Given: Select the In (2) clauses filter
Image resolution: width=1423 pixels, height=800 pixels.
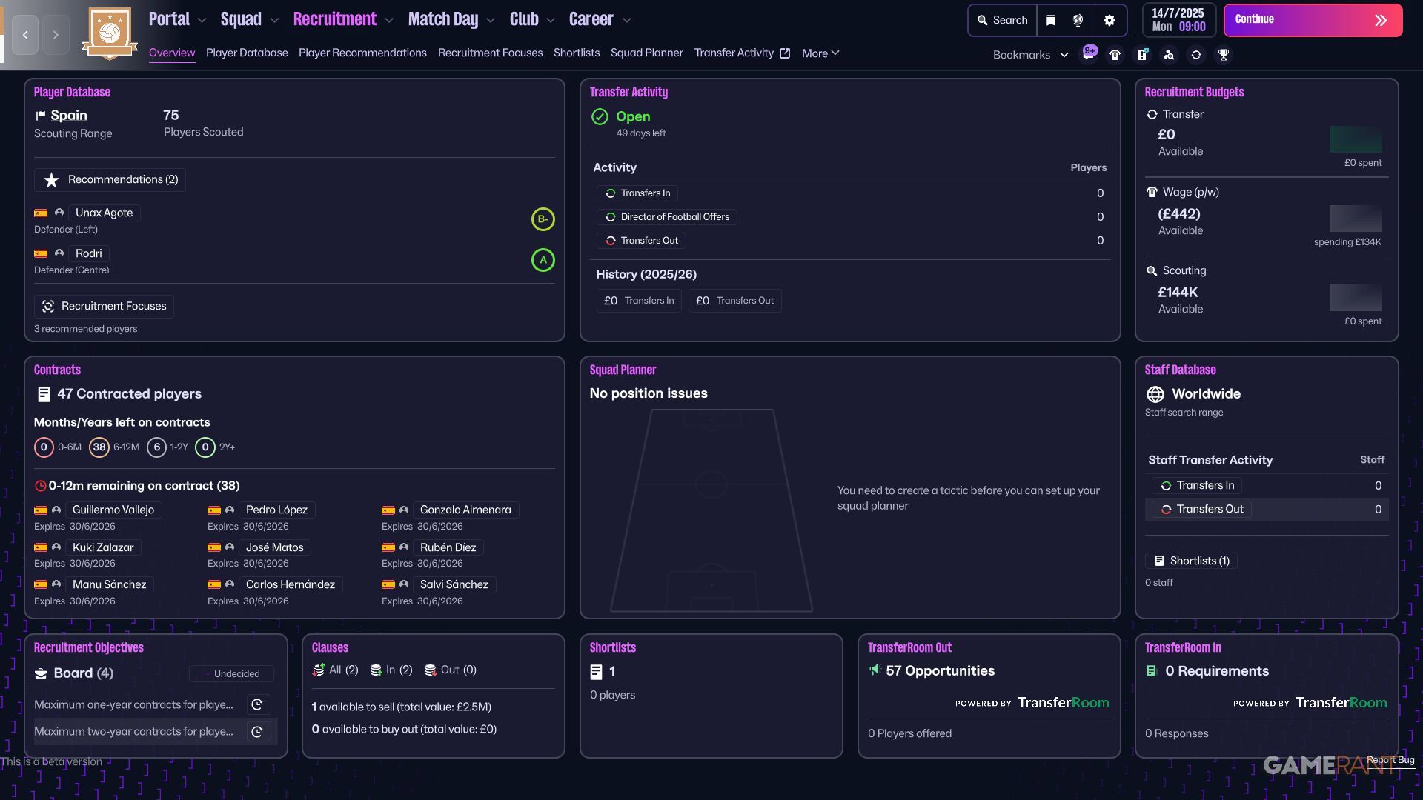Looking at the screenshot, I should (391, 670).
